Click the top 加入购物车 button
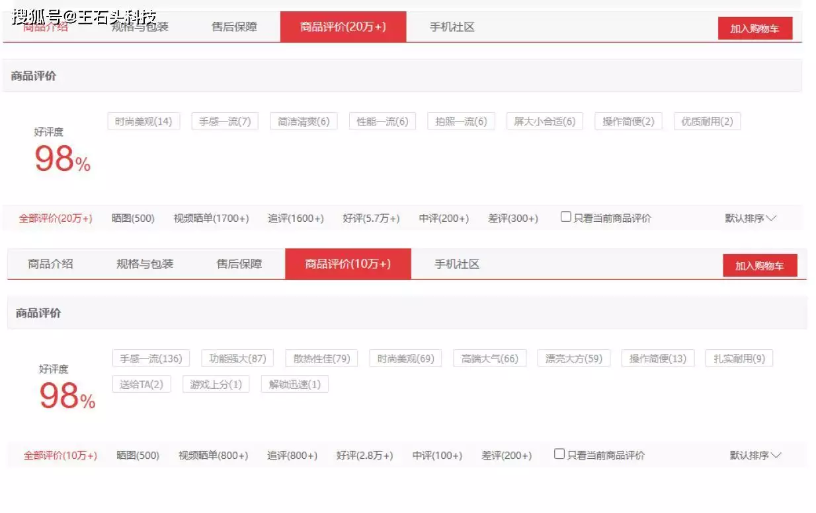 (x=755, y=28)
